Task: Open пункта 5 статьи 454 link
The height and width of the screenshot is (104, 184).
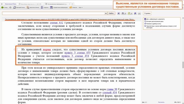Action: click(x=75, y=56)
